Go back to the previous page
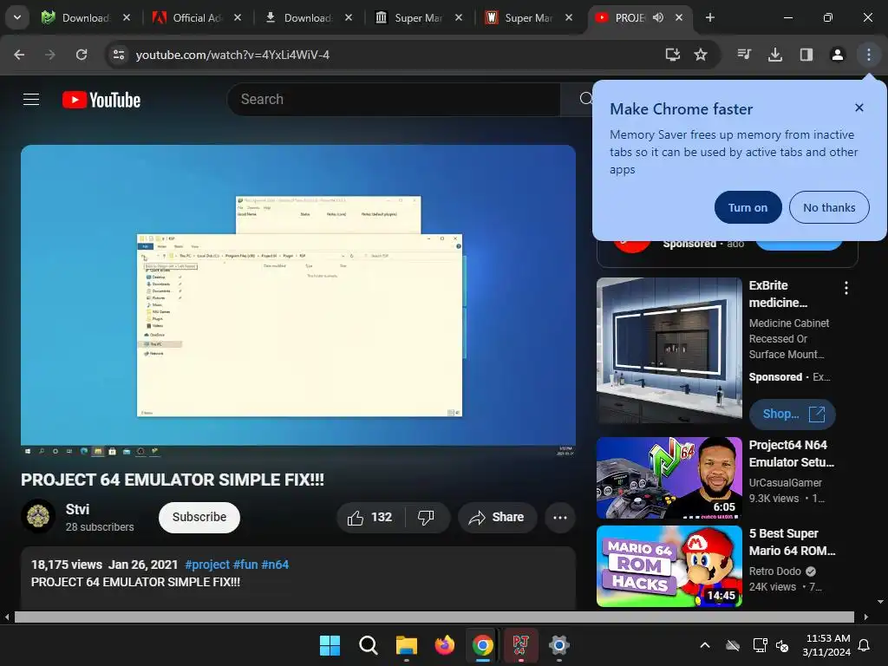 19,55
